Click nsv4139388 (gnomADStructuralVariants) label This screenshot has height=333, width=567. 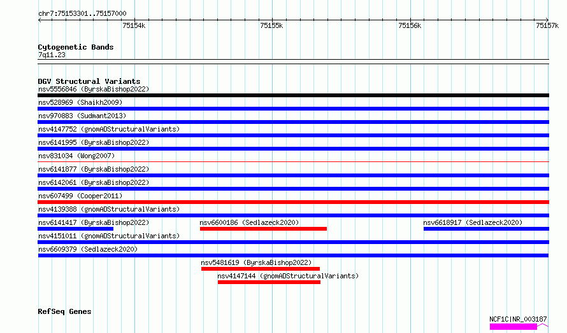tap(109, 209)
